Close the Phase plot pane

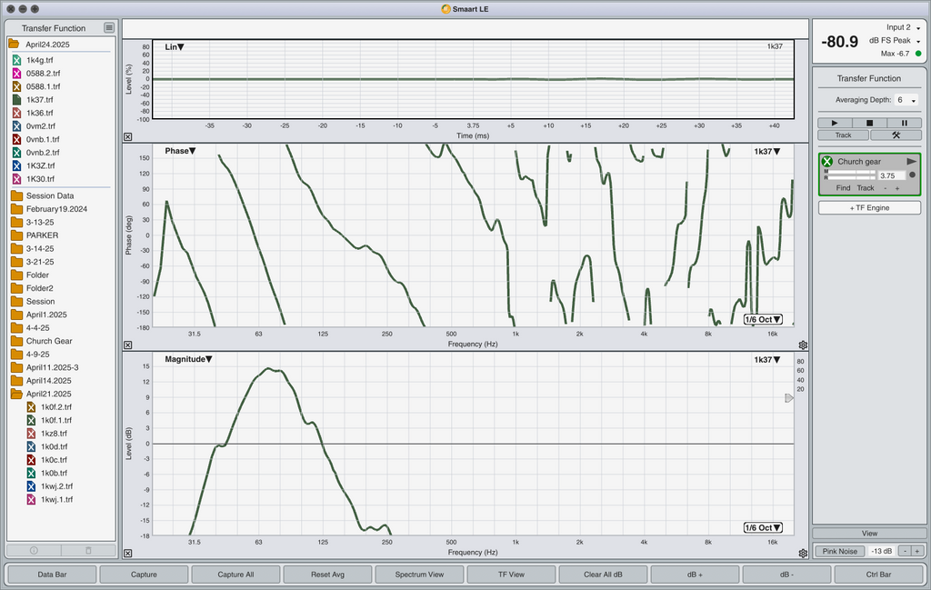click(x=127, y=345)
